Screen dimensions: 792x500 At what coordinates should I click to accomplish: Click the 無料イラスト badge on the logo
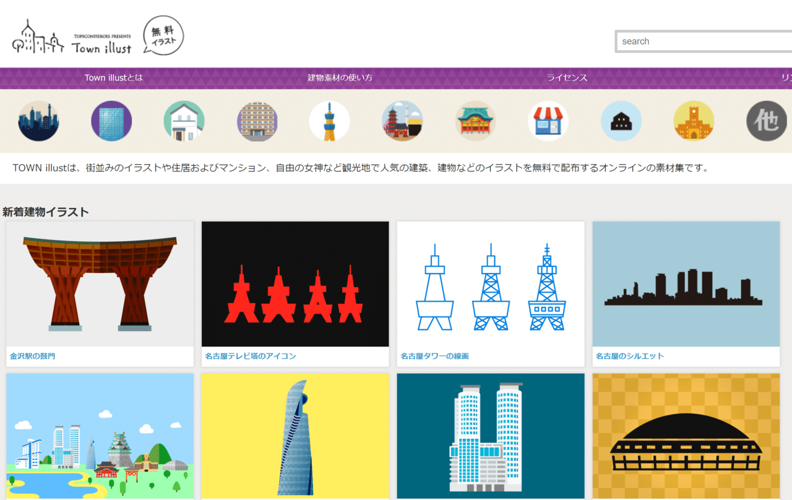pyautogui.click(x=163, y=35)
